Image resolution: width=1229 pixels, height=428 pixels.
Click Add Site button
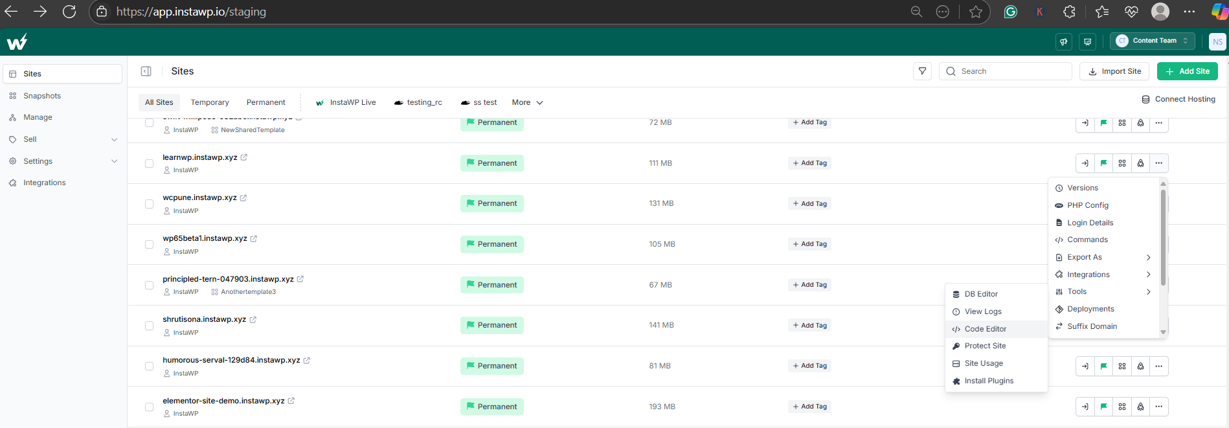point(1188,71)
